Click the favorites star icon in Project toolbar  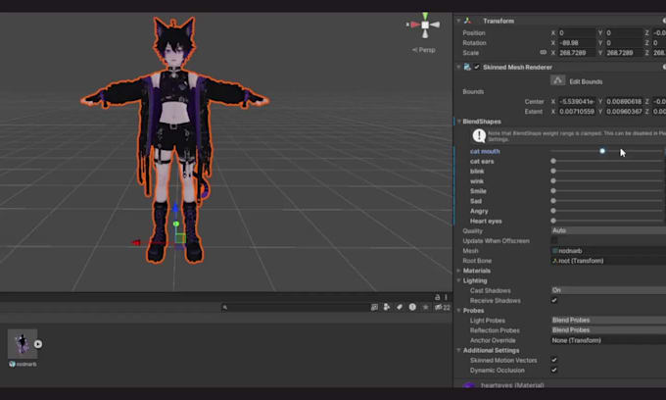[x=426, y=307]
